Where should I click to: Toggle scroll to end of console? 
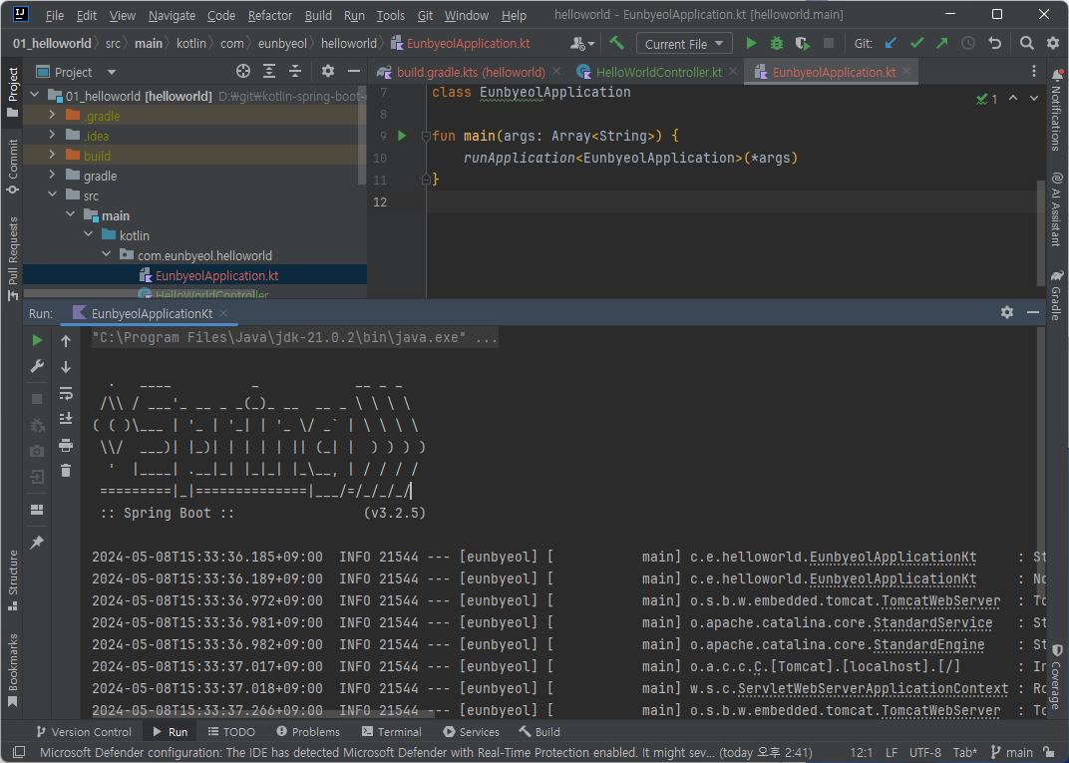(x=66, y=419)
